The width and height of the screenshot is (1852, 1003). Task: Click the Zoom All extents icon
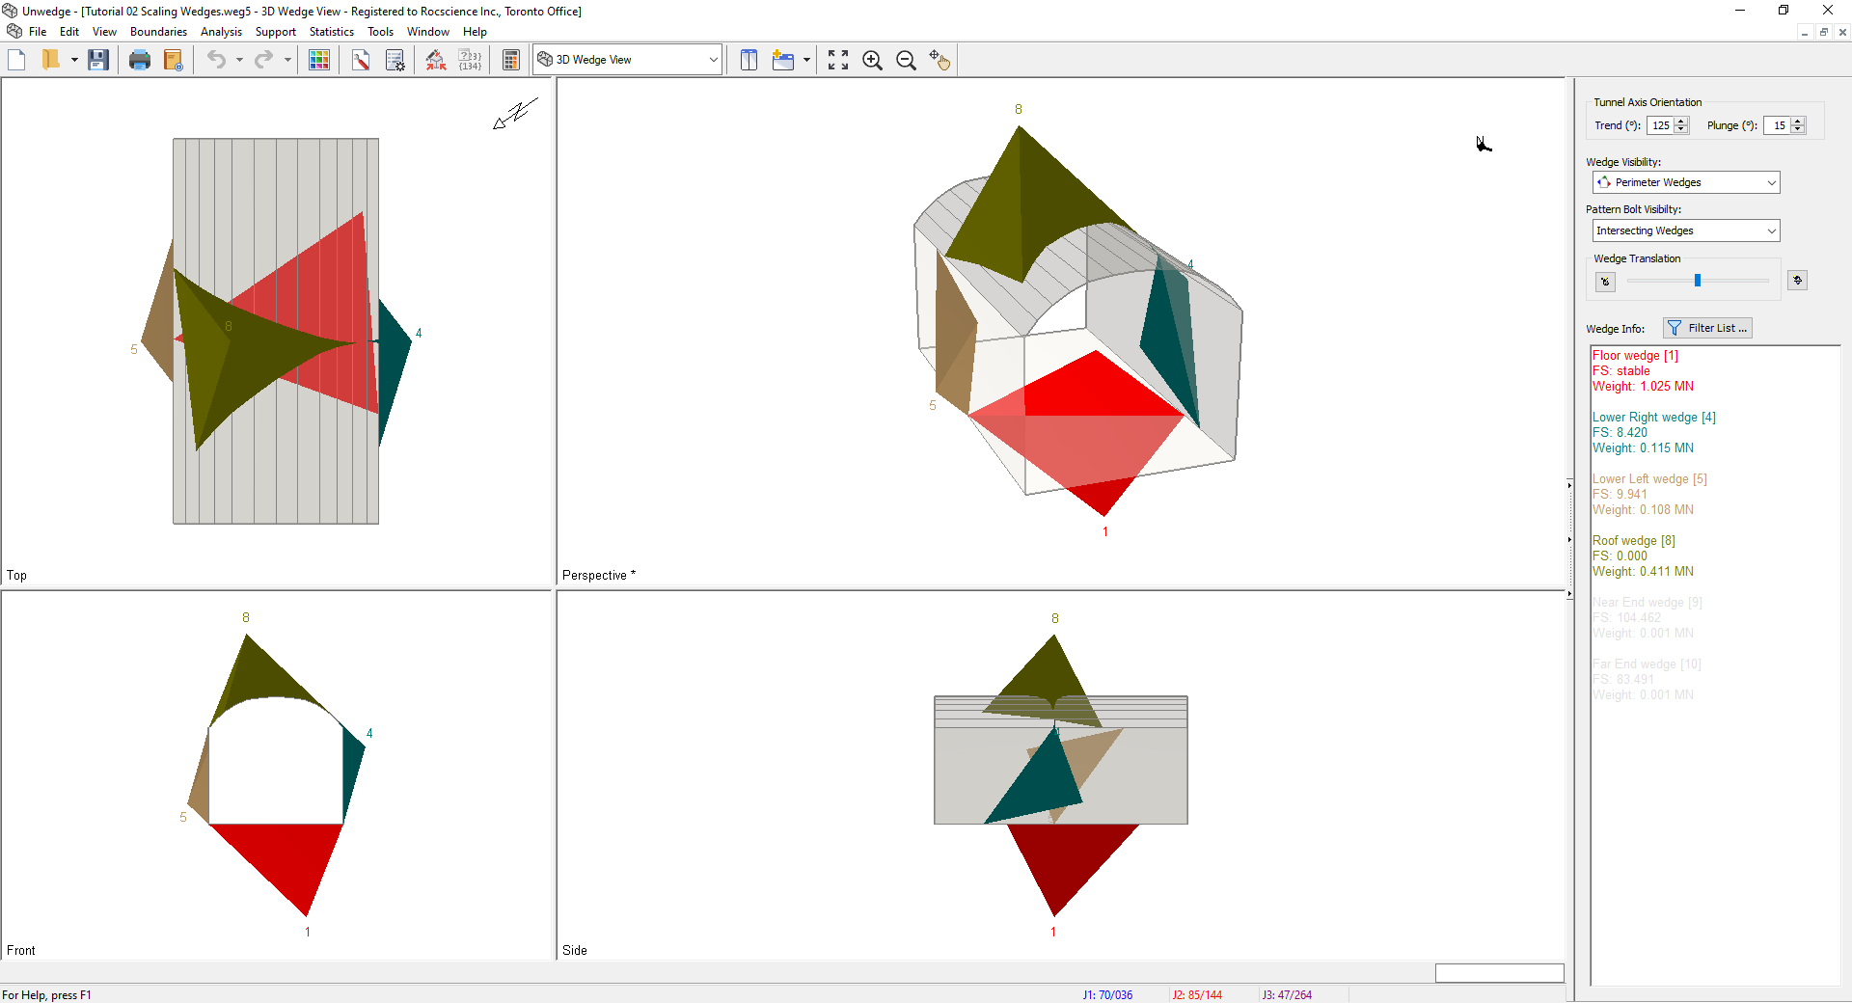click(838, 60)
